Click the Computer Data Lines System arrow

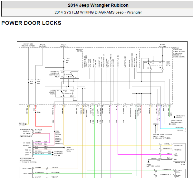(53, 153)
